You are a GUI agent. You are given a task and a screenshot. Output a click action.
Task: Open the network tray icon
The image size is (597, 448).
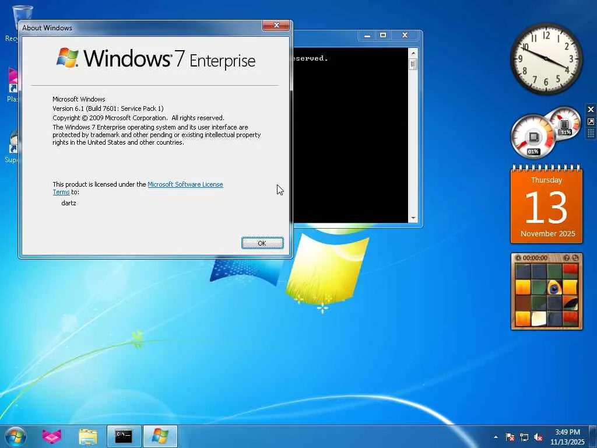point(524,437)
